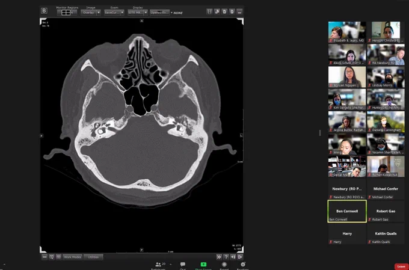Click the dash icon left of Work Modes
409x270 pixels.
[x=45, y=257]
